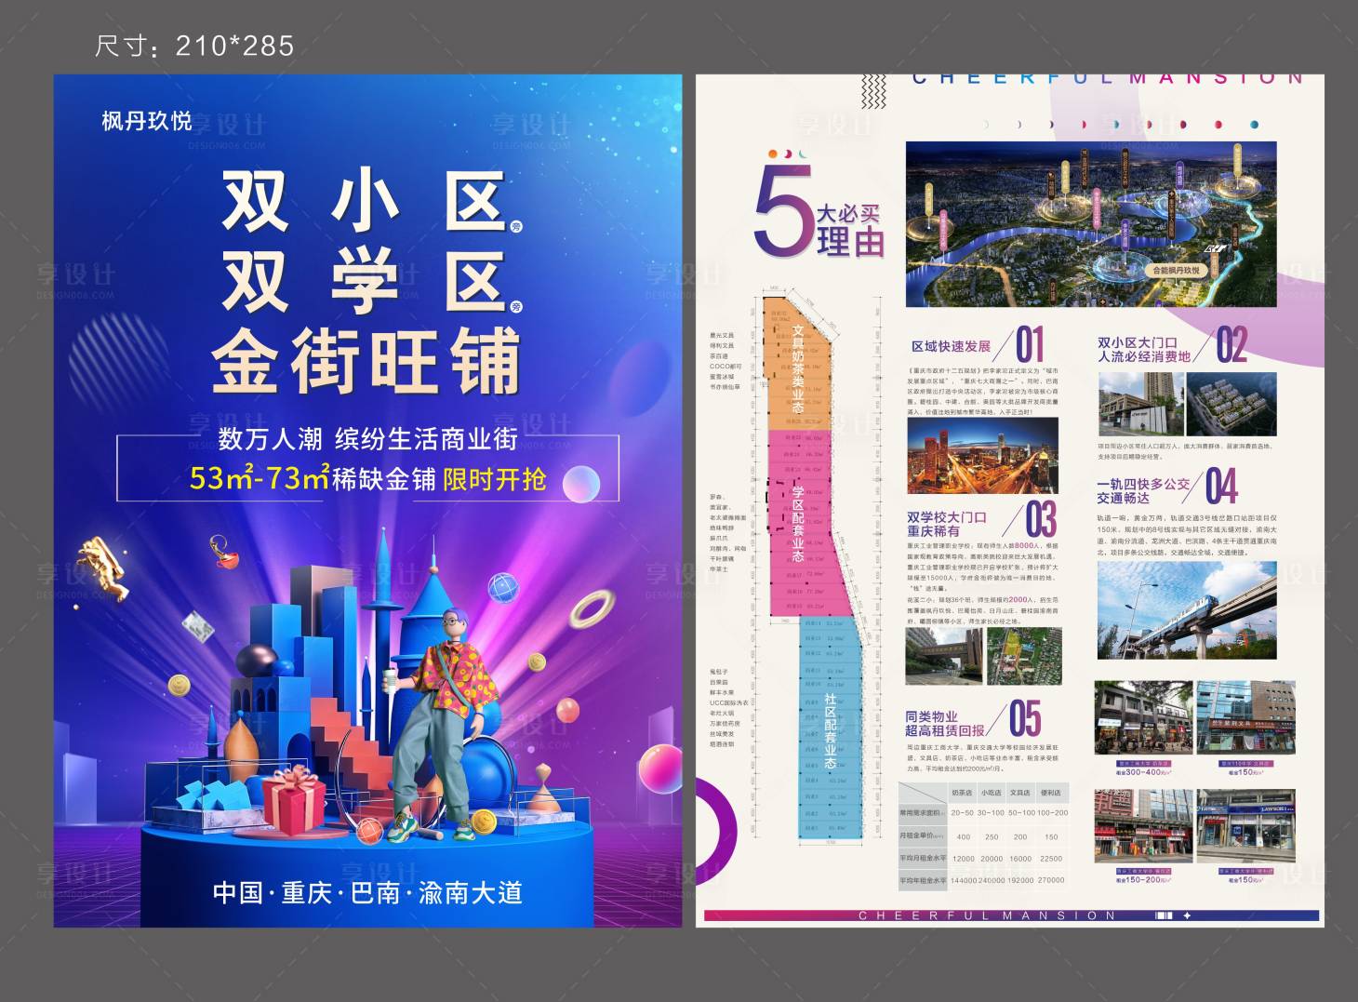Click the night highway cityscape photo
The height and width of the screenshot is (1002, 1358).
coord(982,455)
